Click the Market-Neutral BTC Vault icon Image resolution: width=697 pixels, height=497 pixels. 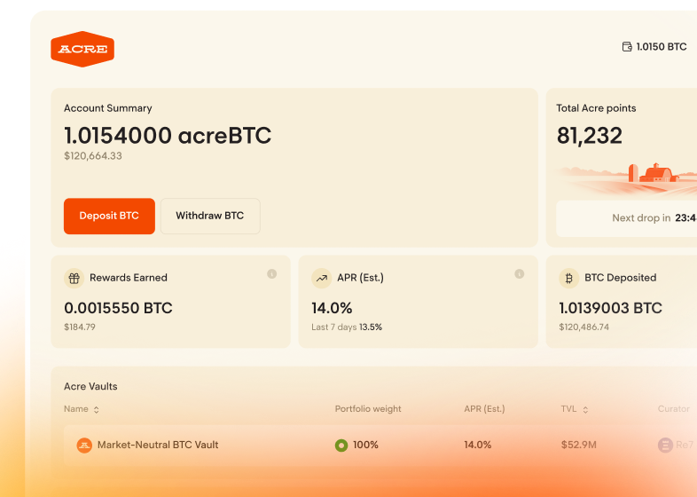(84, 445)
